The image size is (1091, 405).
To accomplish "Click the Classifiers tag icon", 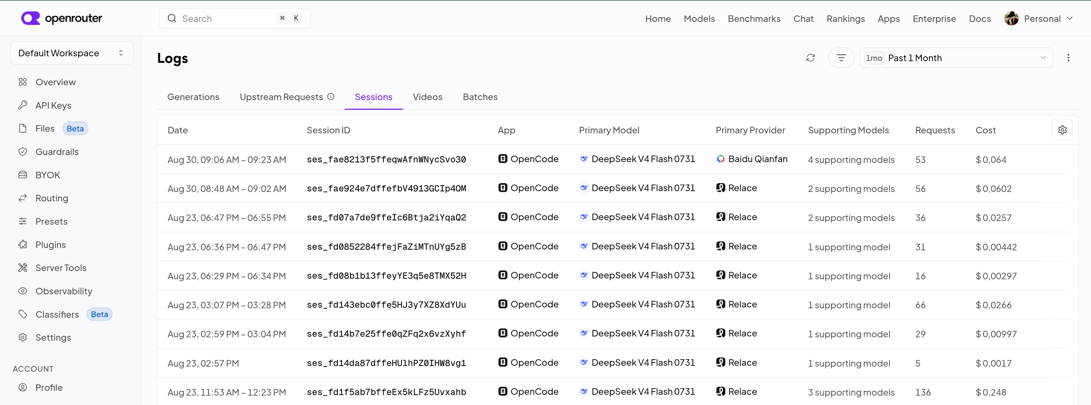I will click(x=23, y=314).
